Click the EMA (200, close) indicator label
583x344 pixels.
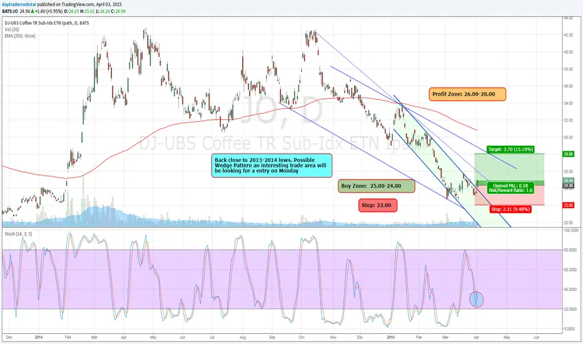(20, 36)
